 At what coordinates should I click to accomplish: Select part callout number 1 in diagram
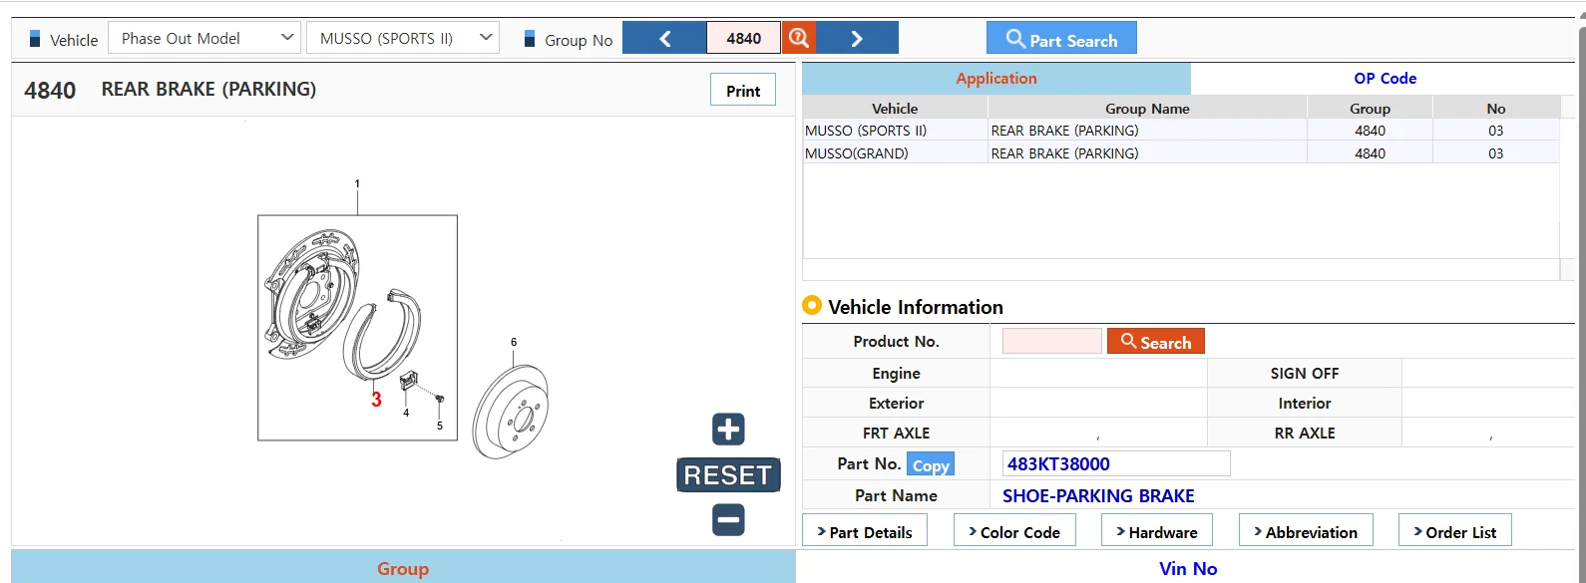357,183
